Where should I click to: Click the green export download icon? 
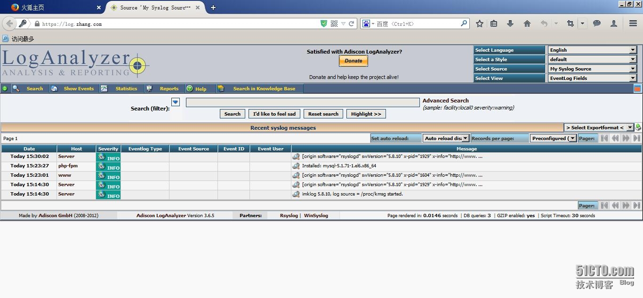click(x=638, y=127)
